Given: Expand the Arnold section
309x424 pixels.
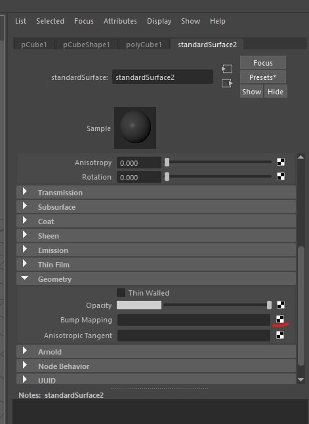Looking at the screenshot, I should (x=156, y=351).
